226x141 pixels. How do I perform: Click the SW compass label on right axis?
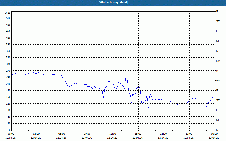coord(218,81)
